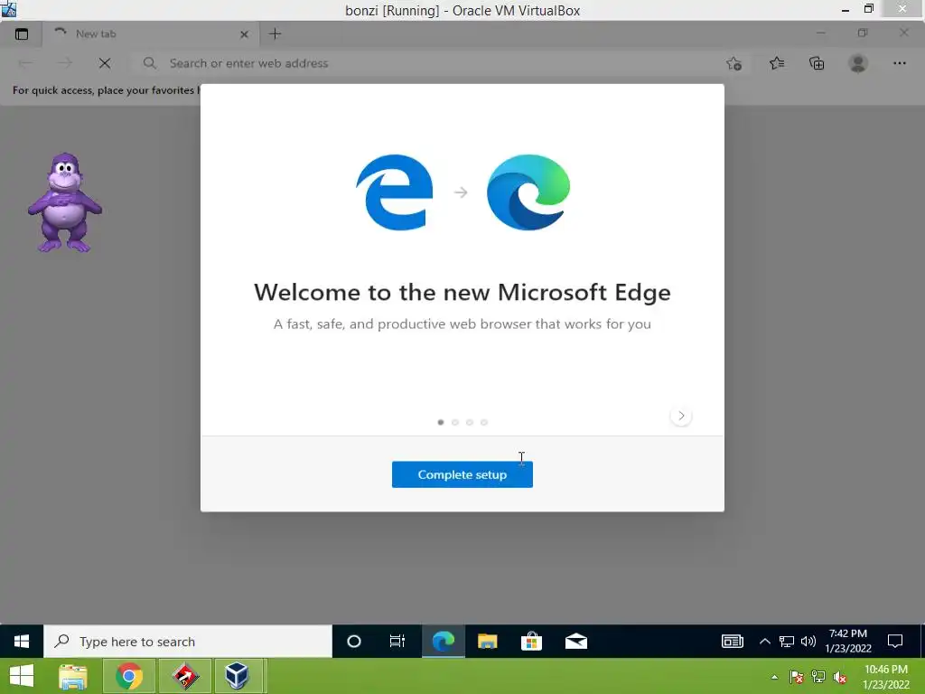Stop loading the page
Screen dimensions: 925x694
105,63
